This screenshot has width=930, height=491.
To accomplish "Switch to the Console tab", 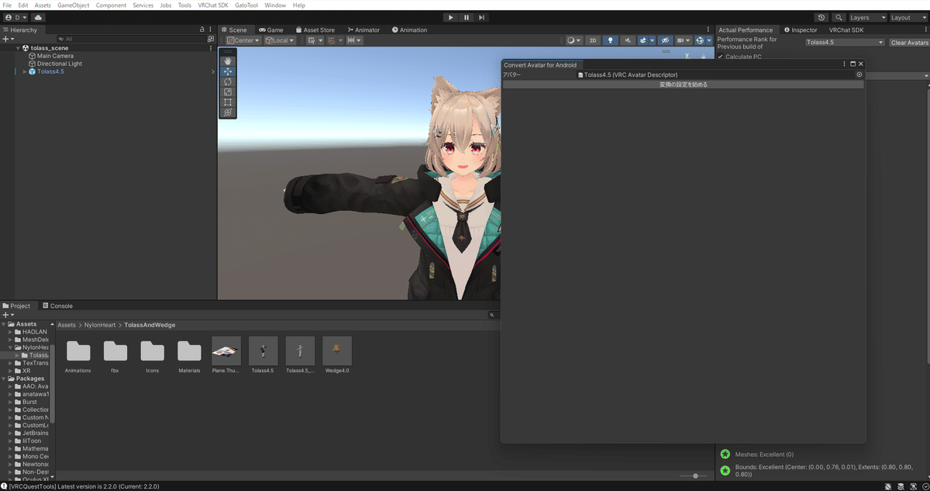I will [58, 306].
